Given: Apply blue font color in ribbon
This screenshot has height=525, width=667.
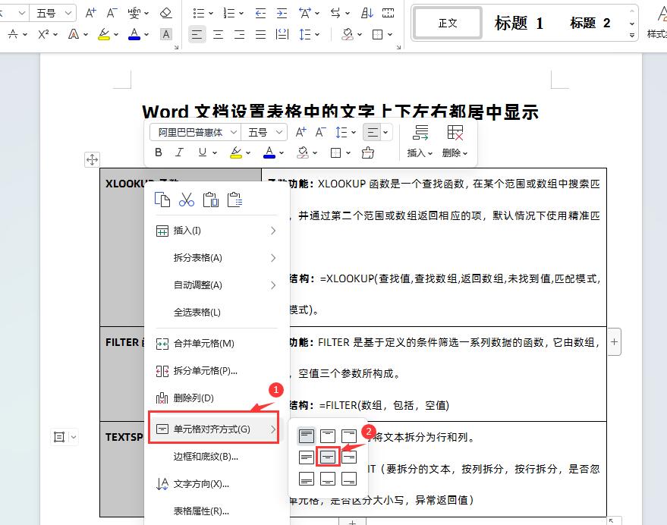Looking at the screenshot, I should (x=134, y=34).
